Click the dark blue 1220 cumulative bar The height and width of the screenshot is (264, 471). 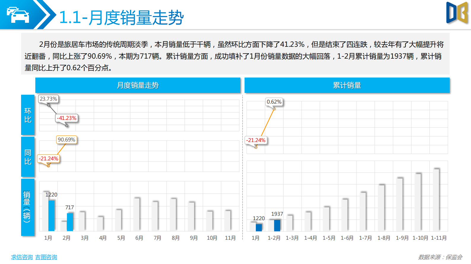pos(259,228)
